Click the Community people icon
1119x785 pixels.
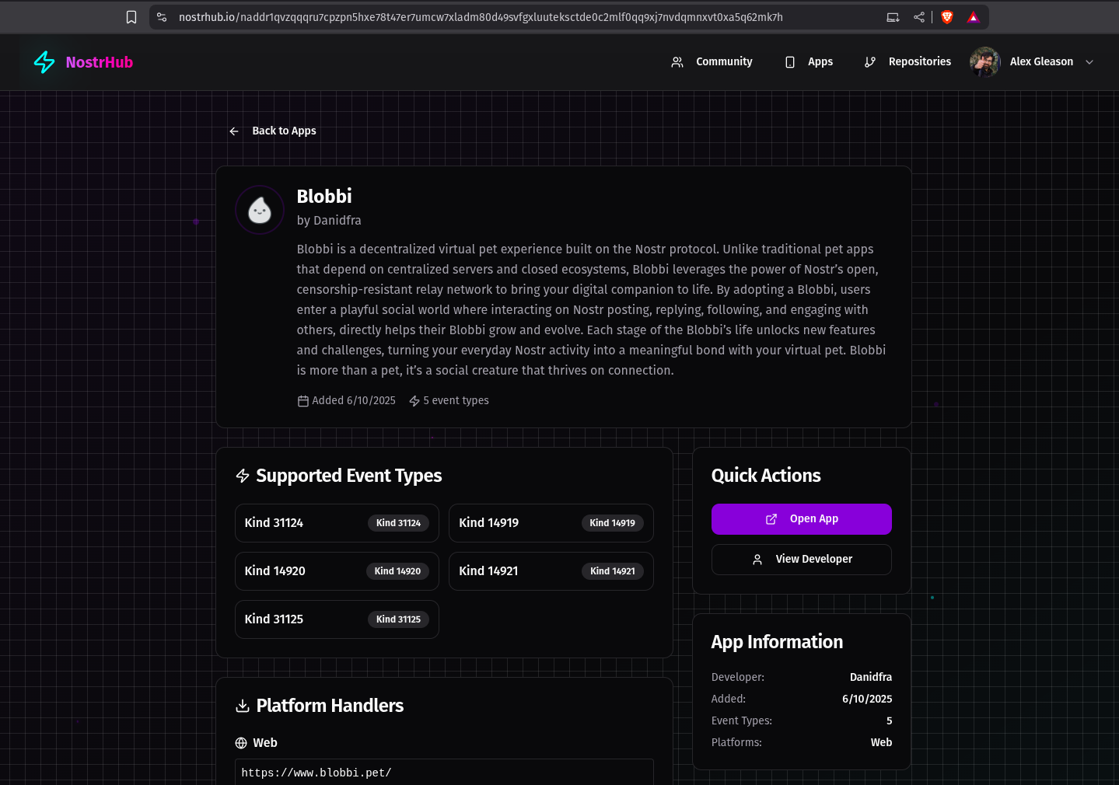coord(677,62)
